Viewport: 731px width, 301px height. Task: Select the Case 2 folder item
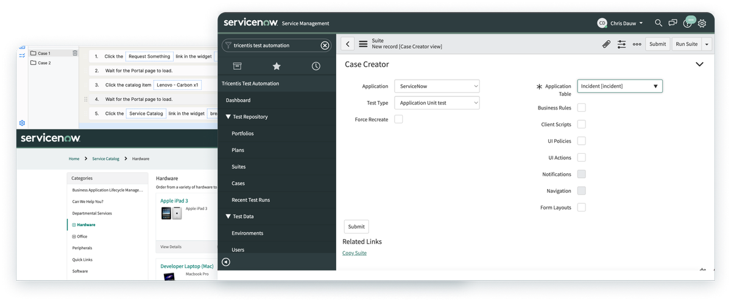click(x=44, y=63)
